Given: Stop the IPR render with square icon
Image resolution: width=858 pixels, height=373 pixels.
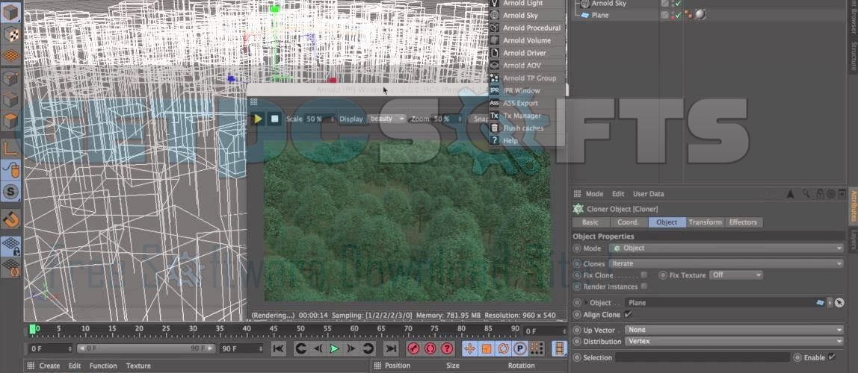Looking at the screenshot, I should [x=275, y=119].
